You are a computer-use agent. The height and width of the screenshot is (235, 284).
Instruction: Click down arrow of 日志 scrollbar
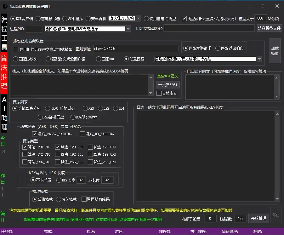click(277, 199)
